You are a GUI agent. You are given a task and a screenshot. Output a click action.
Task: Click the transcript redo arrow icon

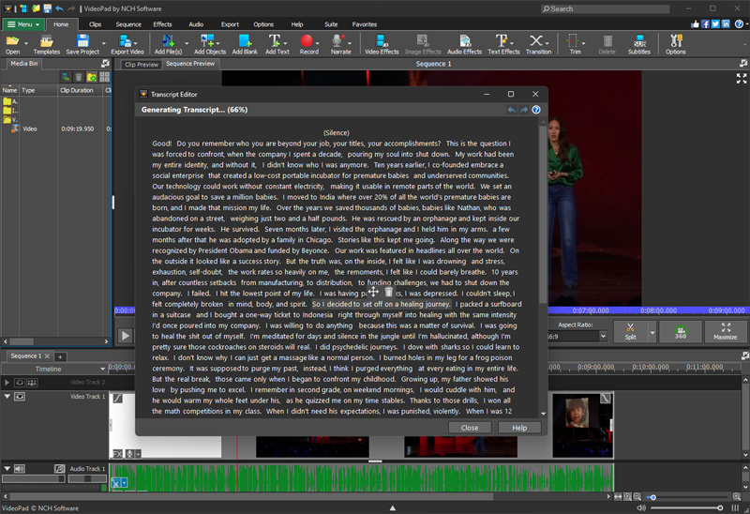(x=524, y=110)
